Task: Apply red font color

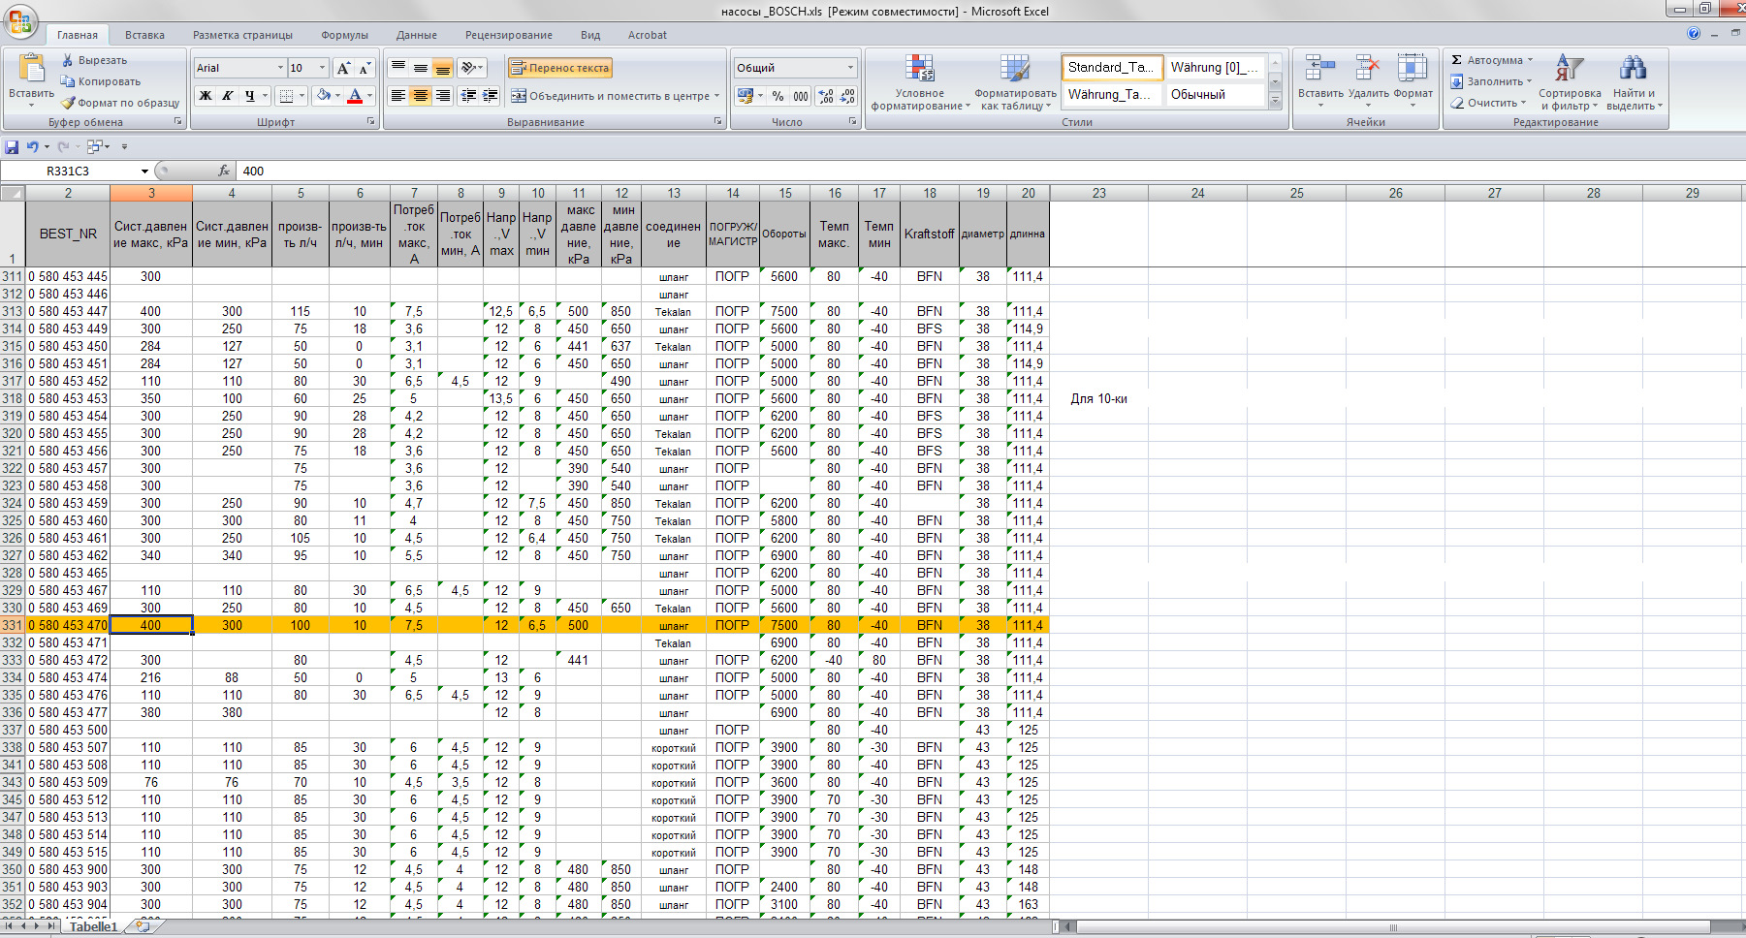Action: pyautogui.click(x=355, y=96)
